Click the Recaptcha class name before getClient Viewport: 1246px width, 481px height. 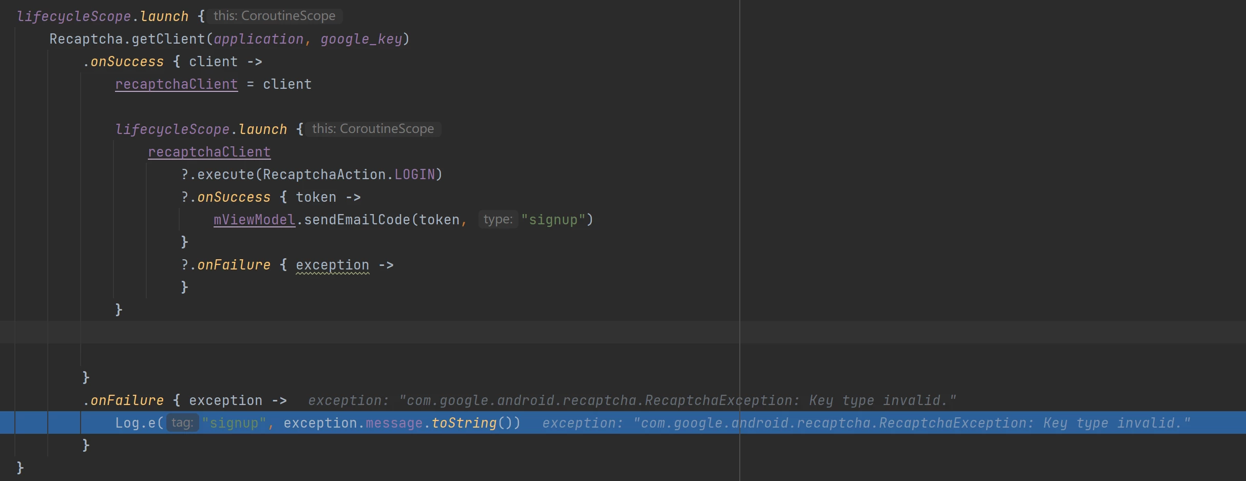tap(86, 39)
